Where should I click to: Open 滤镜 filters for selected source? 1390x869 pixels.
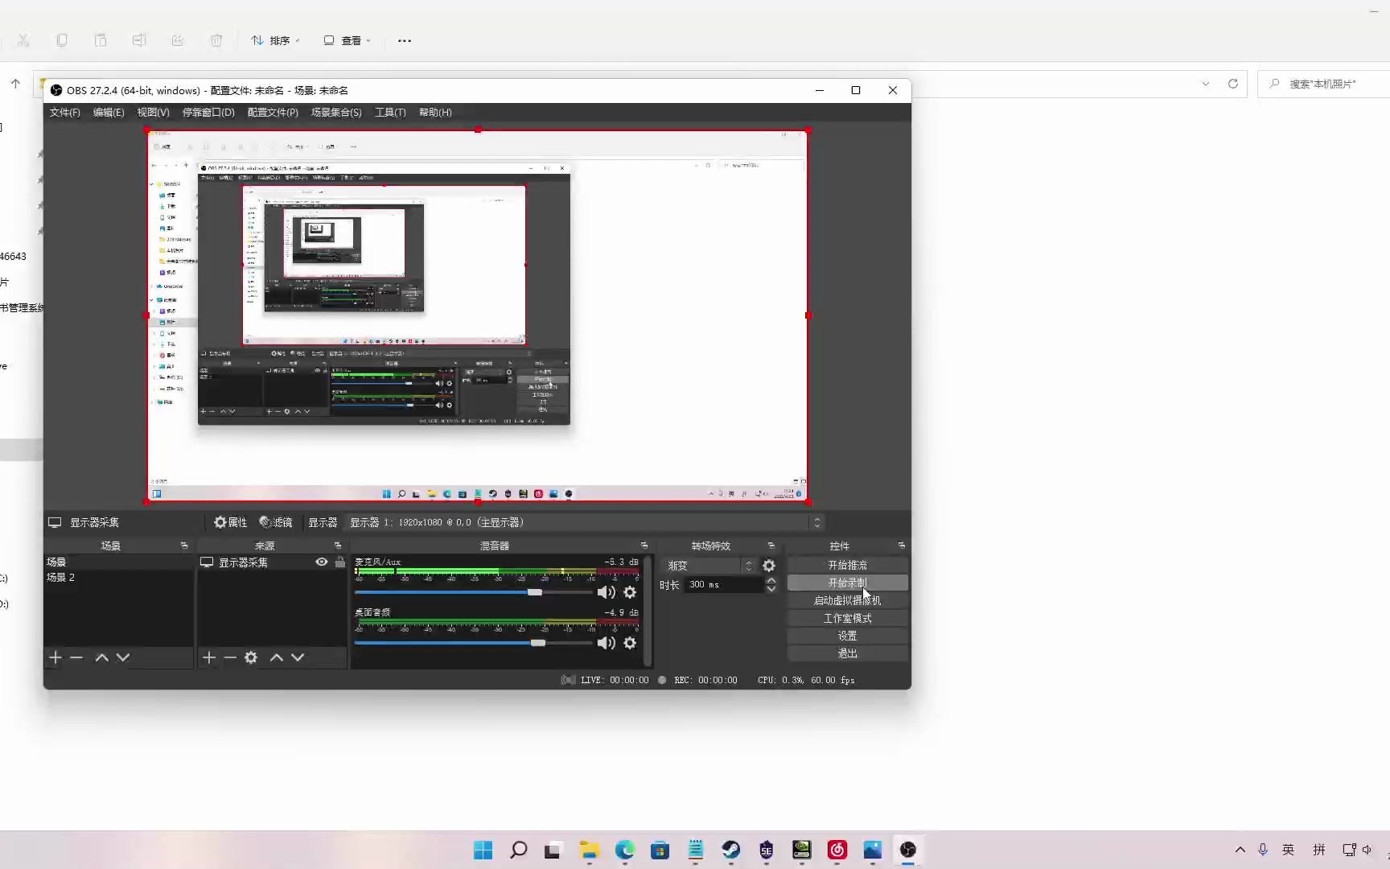point(276,522)
